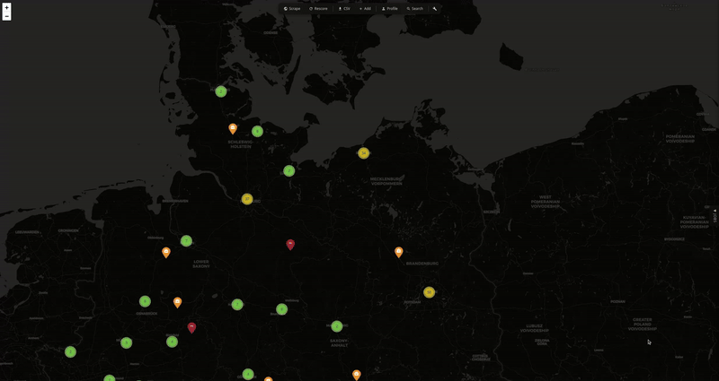Open the yellow 34 cluster near Rostock
This screenshot has width=719, height=381.
coord(364,153)
